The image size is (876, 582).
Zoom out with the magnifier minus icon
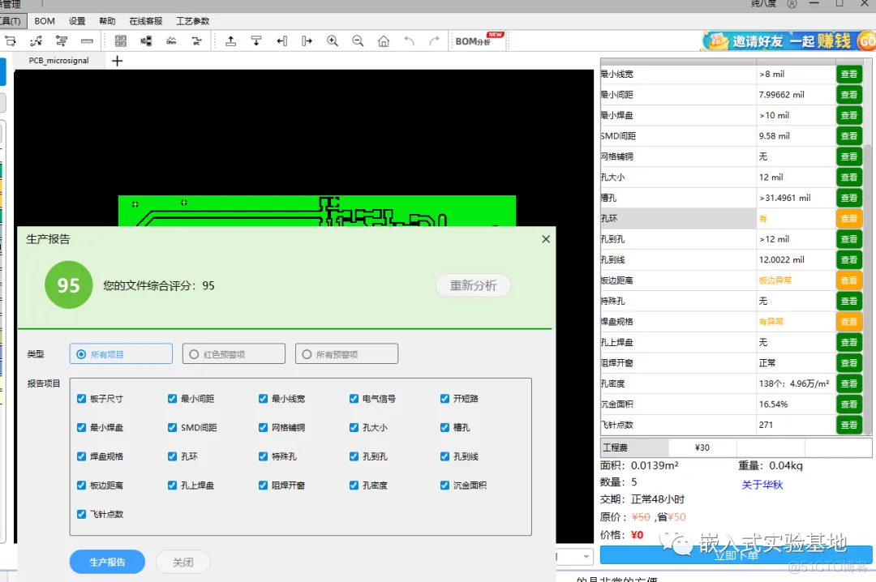click(x=359, y=41)
